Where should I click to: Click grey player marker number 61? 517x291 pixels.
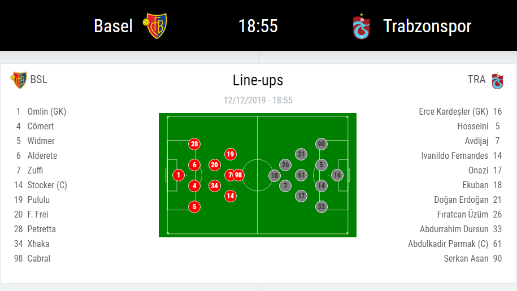click(301, 175)
